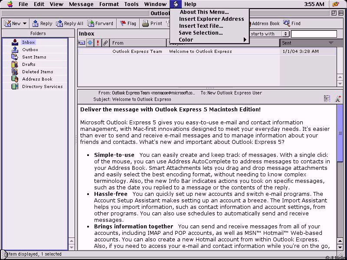Sort by attachment paperclip column
This screenshot has height=260, width=347.
tap(105, 42)
